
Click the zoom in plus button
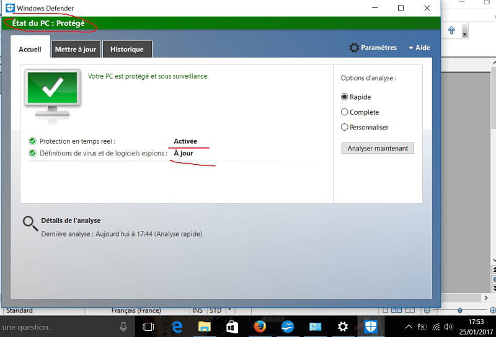pos(493,310)
